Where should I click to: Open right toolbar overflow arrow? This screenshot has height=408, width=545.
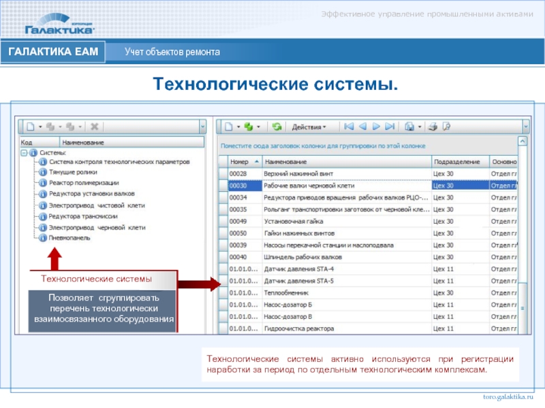(525, 127)
